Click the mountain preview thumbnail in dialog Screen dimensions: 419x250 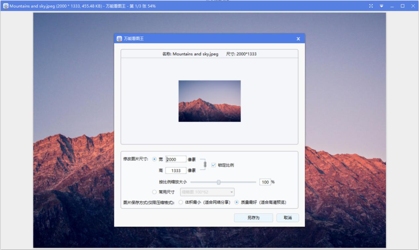click(x=209, y=101)
